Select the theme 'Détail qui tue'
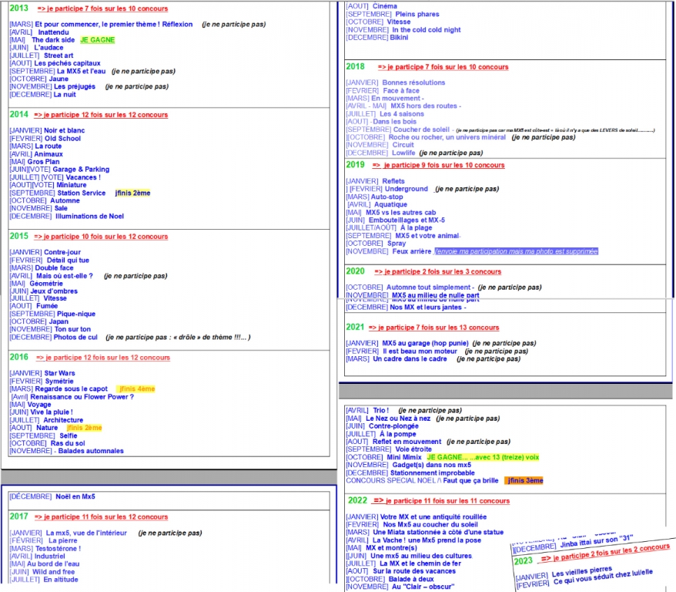The width and height of the screenshot is (676, 592). click(68, 261)
